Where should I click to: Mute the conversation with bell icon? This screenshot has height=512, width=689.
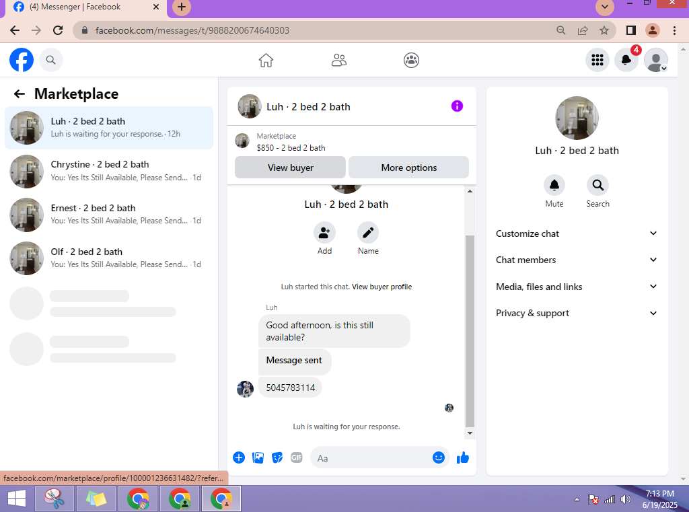(554, 185)
